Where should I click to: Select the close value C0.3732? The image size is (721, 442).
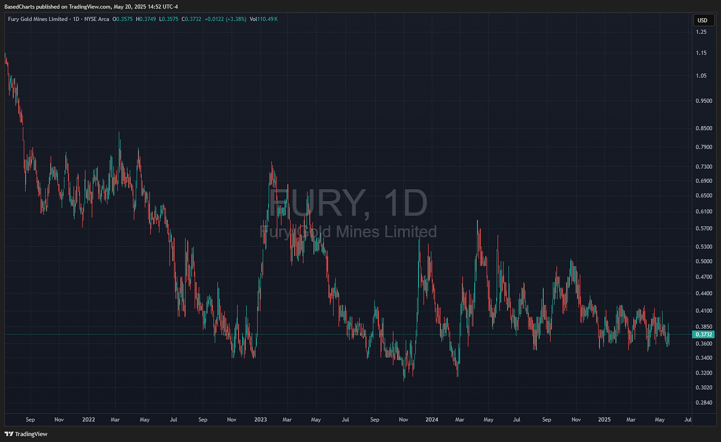[x=192, y=19]
